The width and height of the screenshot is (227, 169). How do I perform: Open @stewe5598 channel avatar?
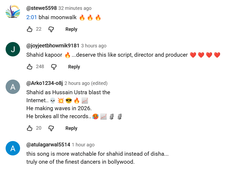pos(13,12)
